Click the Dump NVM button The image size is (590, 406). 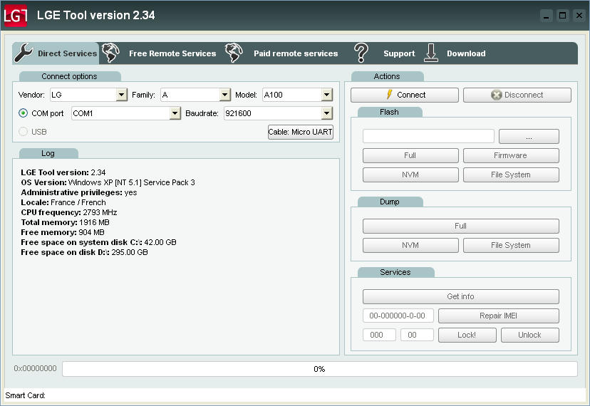[410, 245]
